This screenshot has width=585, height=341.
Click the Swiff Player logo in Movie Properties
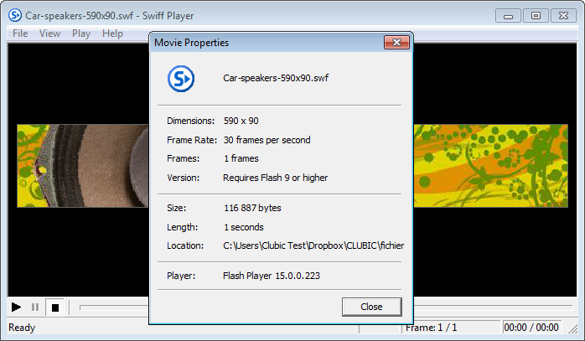pos(181,79)
